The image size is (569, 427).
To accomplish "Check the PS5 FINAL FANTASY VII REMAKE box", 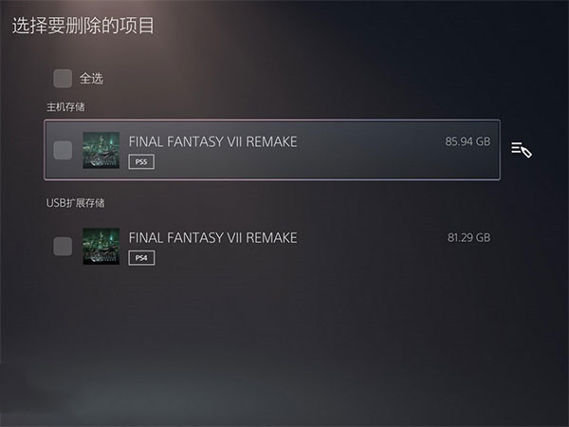I will (63, 150).
